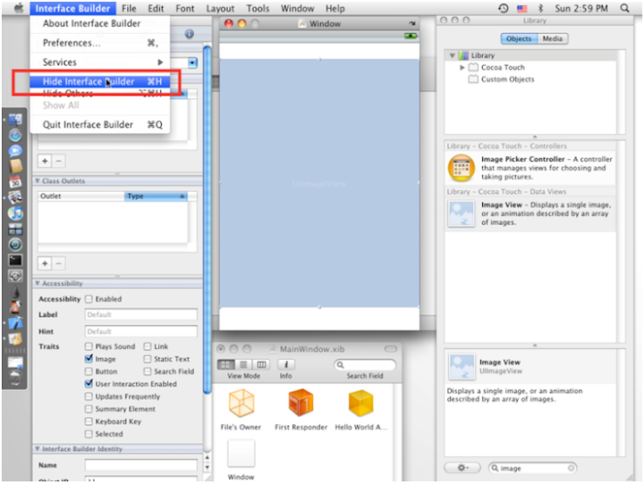Remove outlet with minus button
Screen dimensions: 644x484
pyautogui.click(x=59, y=263)
